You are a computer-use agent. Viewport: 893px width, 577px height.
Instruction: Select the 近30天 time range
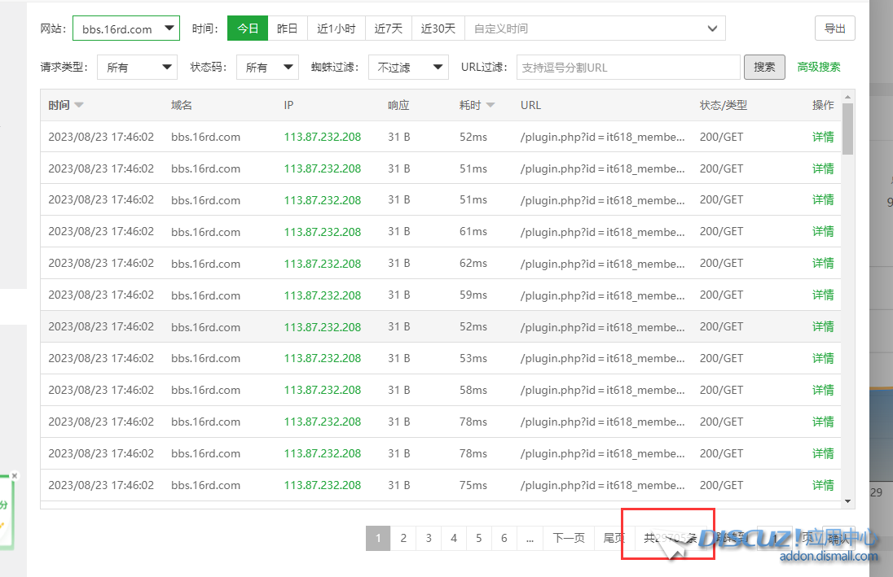[438, 28]
